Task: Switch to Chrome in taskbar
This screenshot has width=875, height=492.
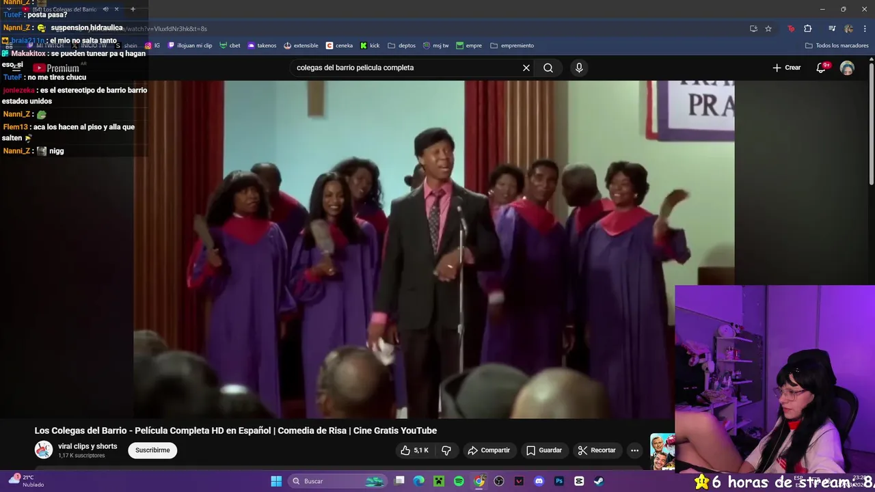Action: pos(479,481)
